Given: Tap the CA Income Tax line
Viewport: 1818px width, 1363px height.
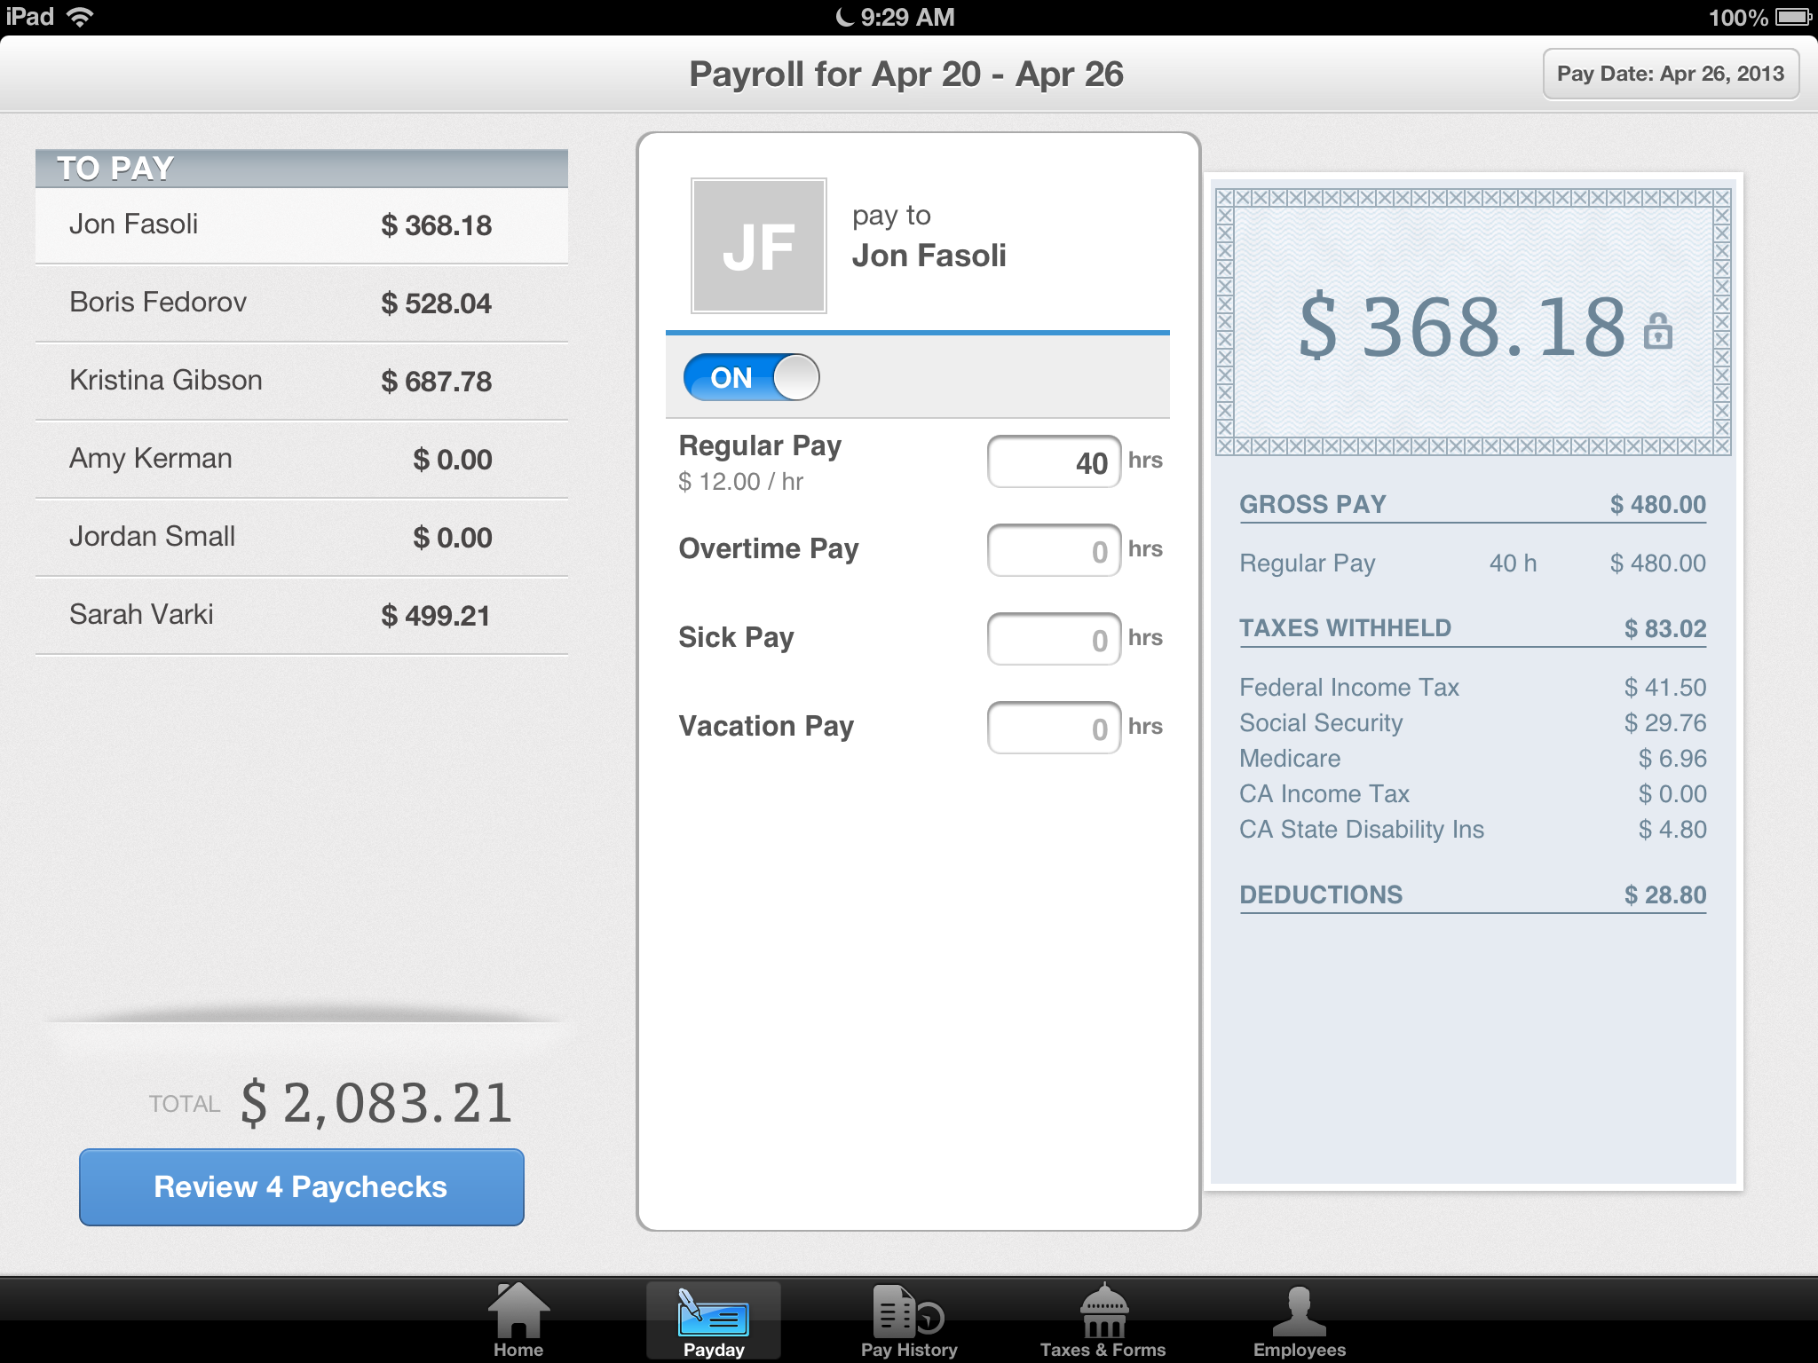Looking at the screenshot, I should [1473, 794].
